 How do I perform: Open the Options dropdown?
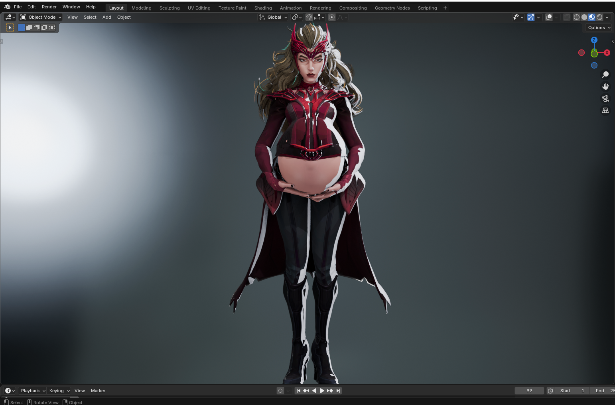point(599,28)
